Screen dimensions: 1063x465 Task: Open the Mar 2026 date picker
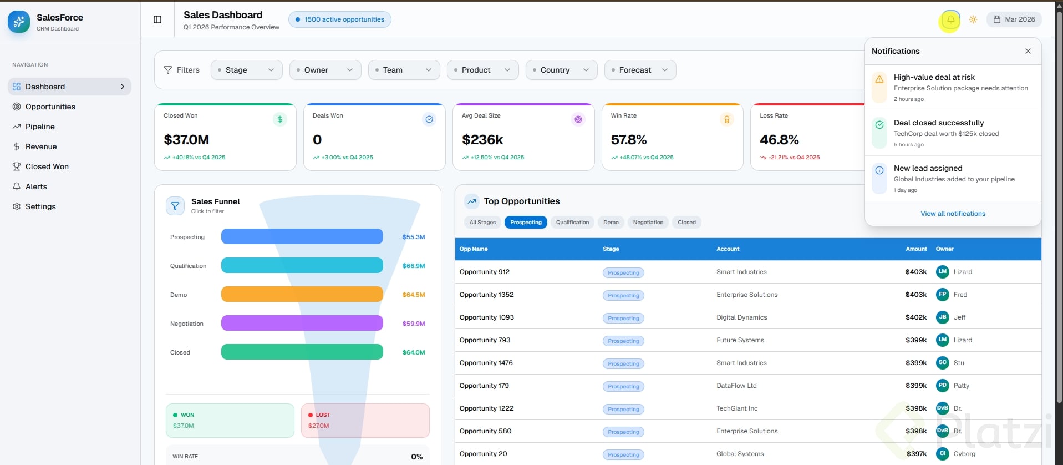(x=1014, y=19)
